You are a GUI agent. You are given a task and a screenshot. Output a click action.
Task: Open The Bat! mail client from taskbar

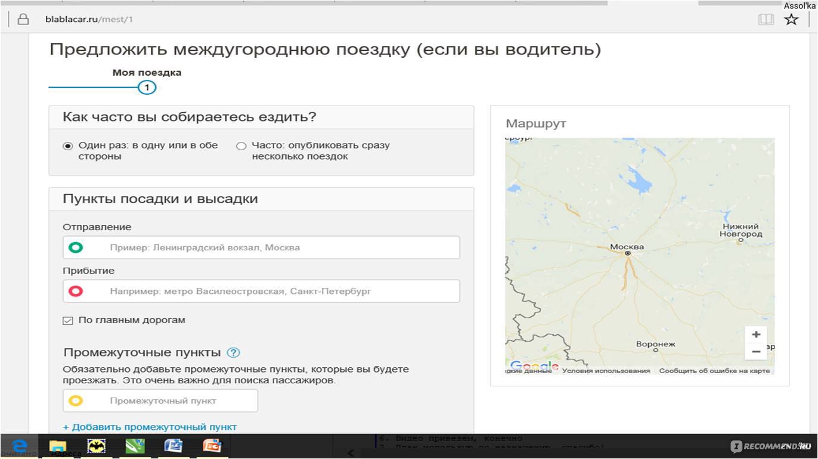coord(96,446)
